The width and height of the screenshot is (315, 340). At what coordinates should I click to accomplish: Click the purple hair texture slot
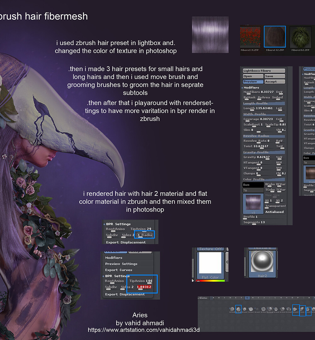click(253, 204)
